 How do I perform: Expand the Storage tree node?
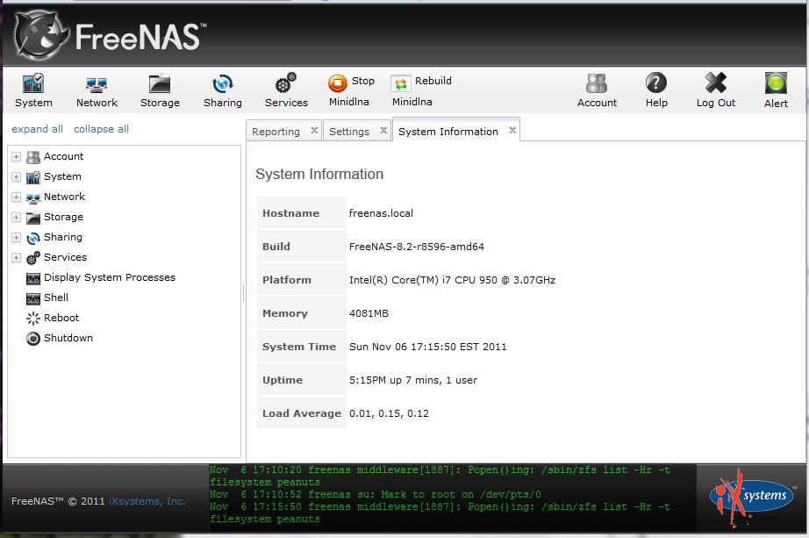click(16, 218)
